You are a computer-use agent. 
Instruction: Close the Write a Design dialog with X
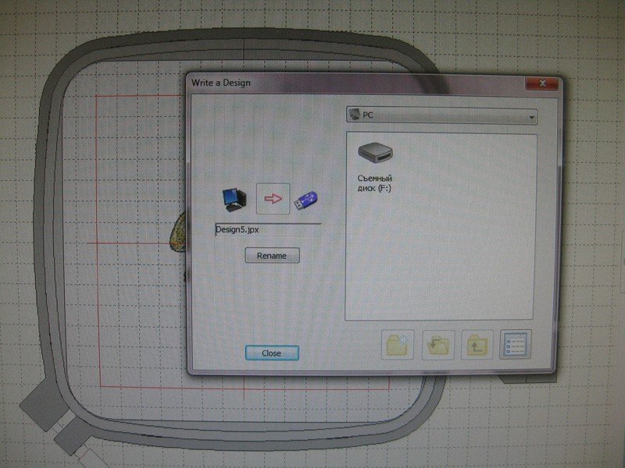click(x=542, y=83)
